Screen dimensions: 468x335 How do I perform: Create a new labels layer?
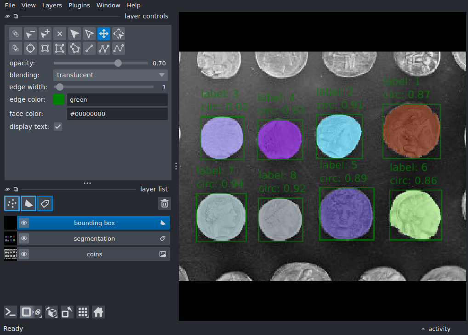click(x=45, y=203)
